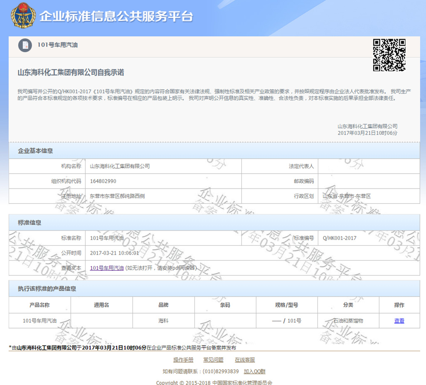The height and width of the screenshot is (385, 426).
Task: Click the organization code 164802990
Action: click(x=103, y=181)
